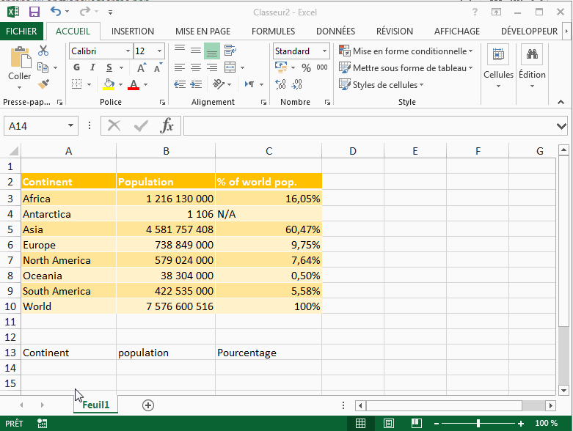Viewport: 573px width, 431px height.
Task: Switch to the DONNÉES tab
Action: point(335,32)
